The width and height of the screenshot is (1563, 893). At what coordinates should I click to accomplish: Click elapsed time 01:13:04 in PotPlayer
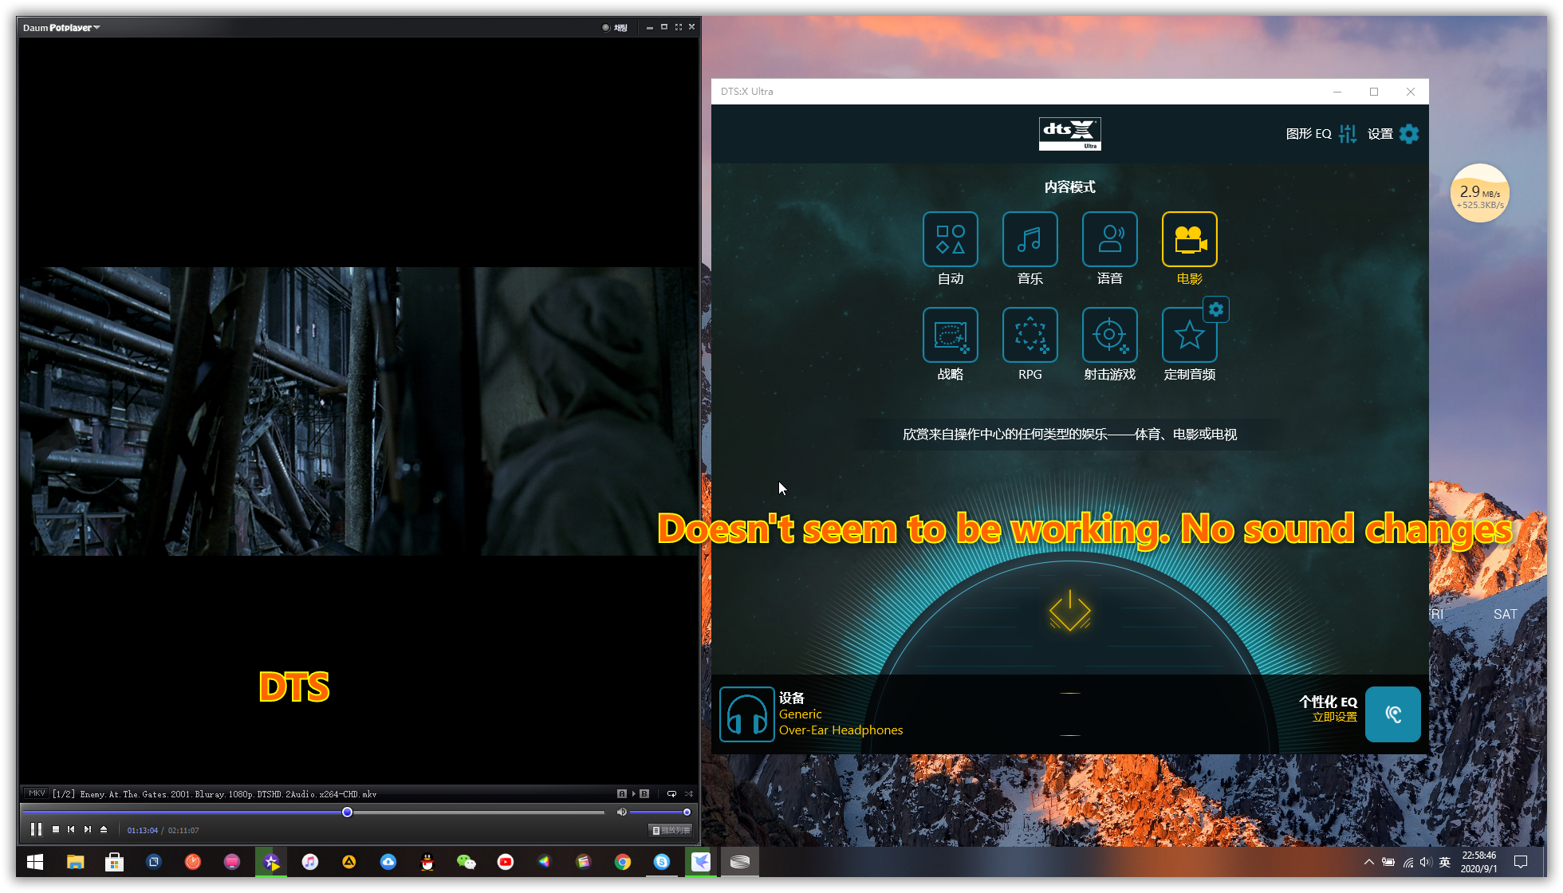[x=143, y=830]
